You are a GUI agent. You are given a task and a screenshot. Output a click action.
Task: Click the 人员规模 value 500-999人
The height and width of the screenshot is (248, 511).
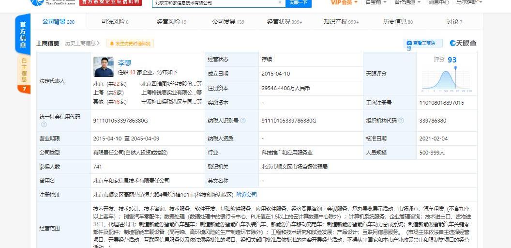click(432, 153)
